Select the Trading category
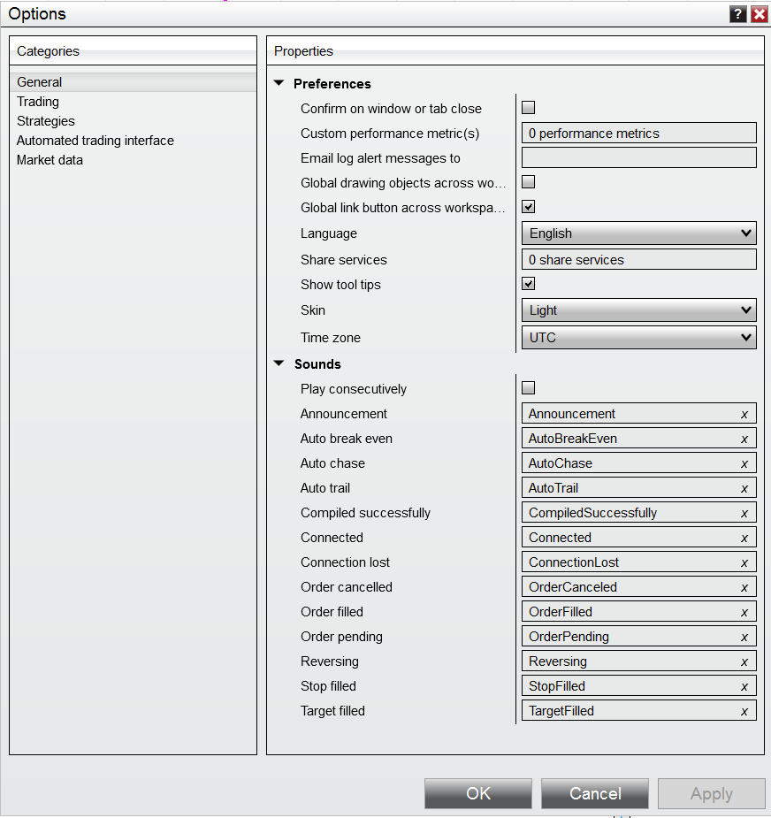This screenshot has height=818, width=771. coord(133,102)
